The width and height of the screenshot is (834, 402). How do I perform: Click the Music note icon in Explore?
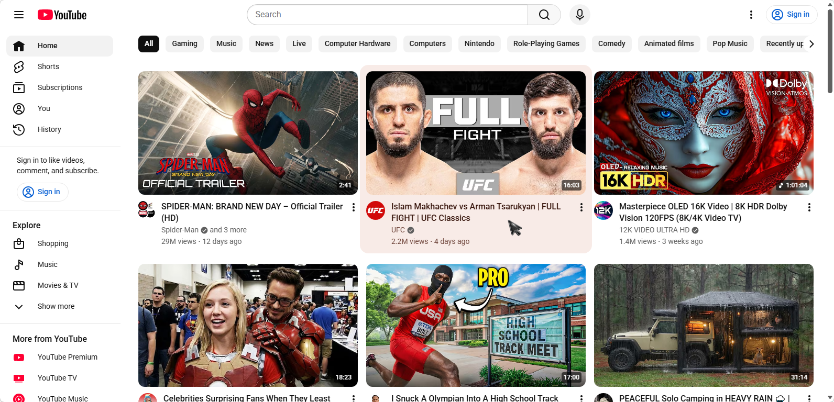(x=19, y=264)
